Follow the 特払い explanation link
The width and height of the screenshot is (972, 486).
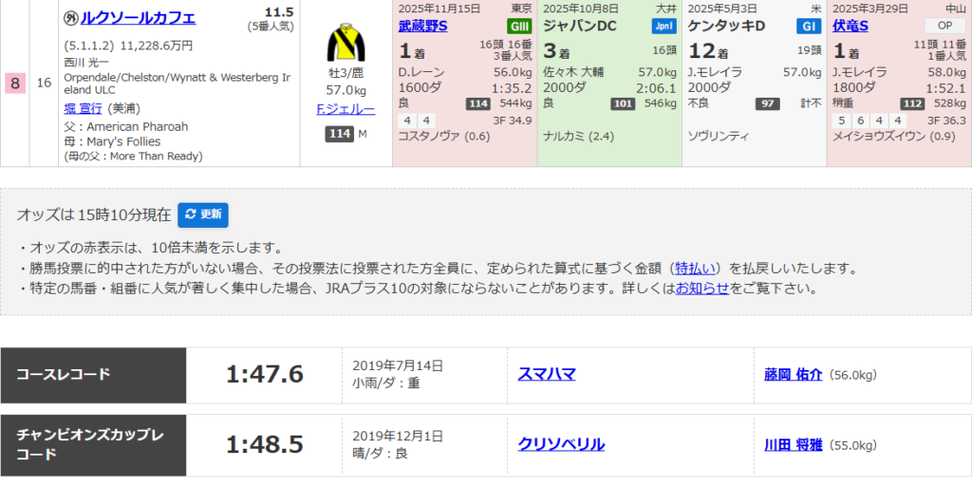coord(695,269)
